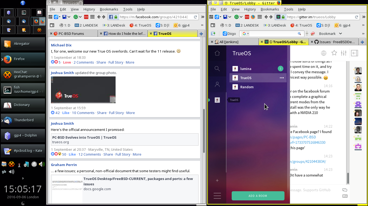The height and width of the screenshot is (206, 368).
Task: Click the red LastPass icon in Facebook window
Action: [x=86, y=17]
